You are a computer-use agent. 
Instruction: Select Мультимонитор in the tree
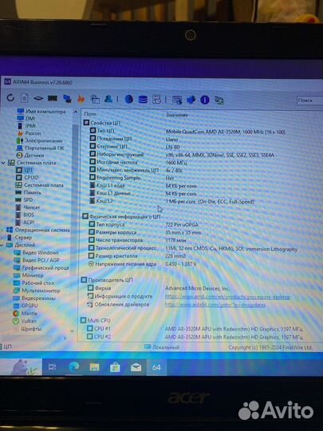click(x=41, y=291)
